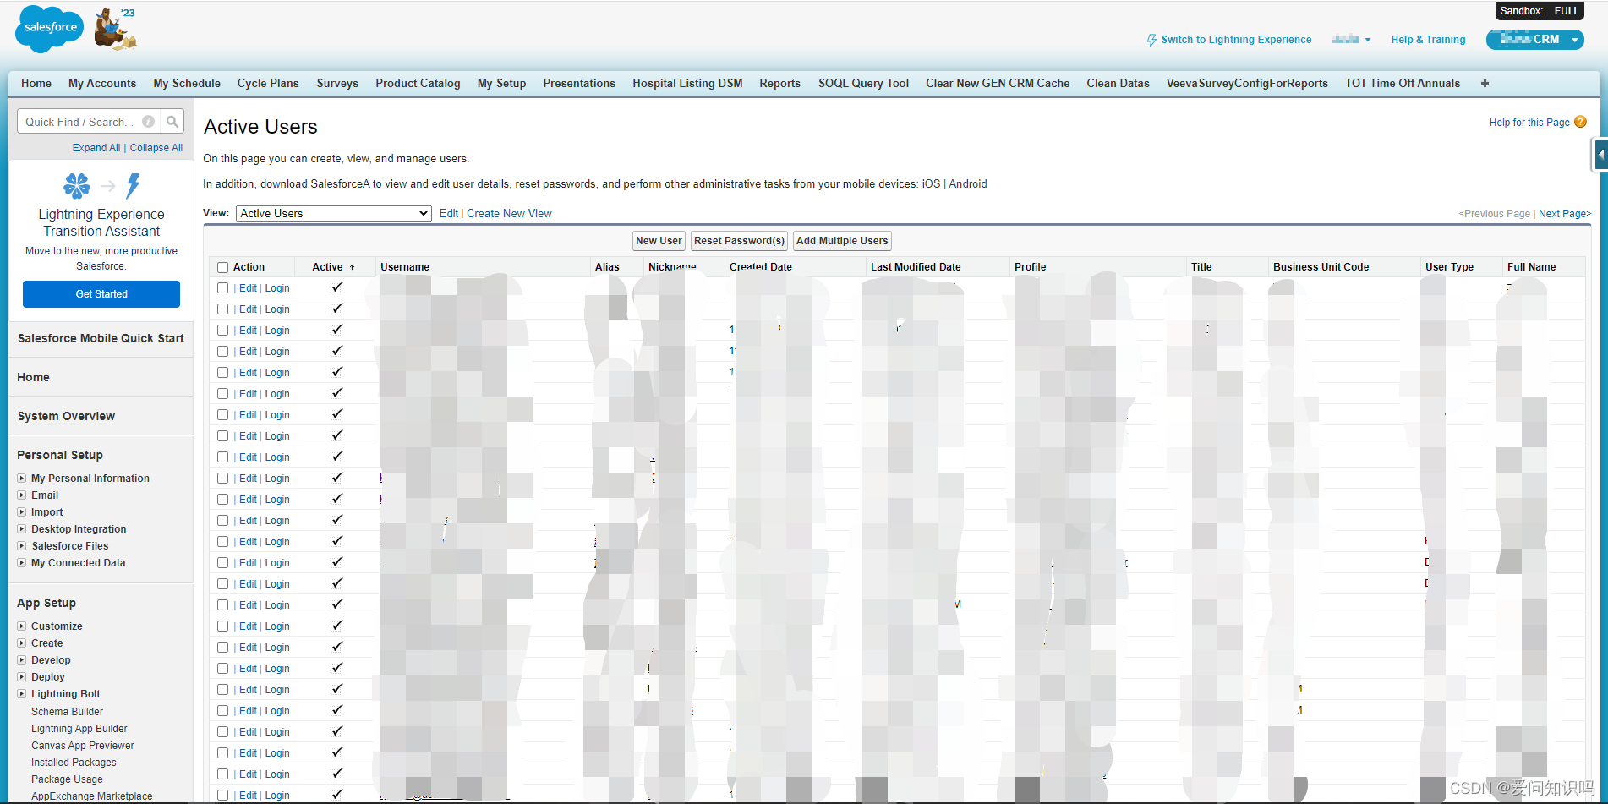Image resolution: width=1608 pixels, height=804 pixels.
Task: Collapse the right sidebar handle arrow
Action: 1600,155
